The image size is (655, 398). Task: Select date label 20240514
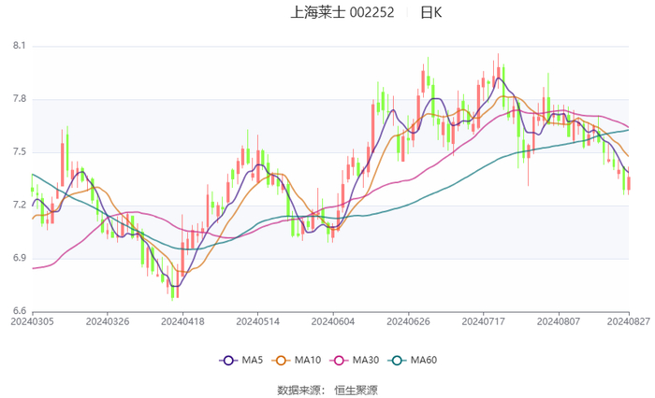click(257, 321)
